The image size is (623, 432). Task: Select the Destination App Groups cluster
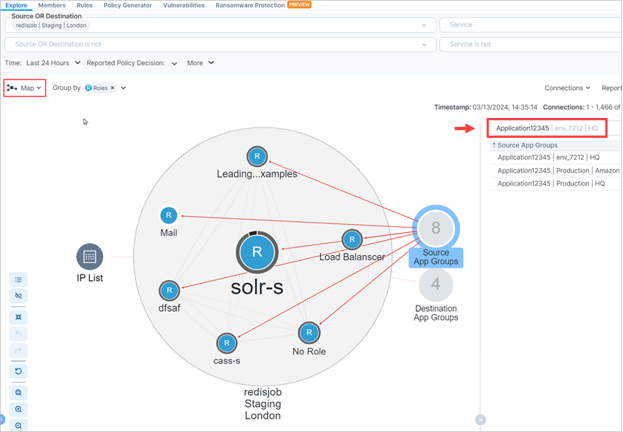click(x=436, y=284)
